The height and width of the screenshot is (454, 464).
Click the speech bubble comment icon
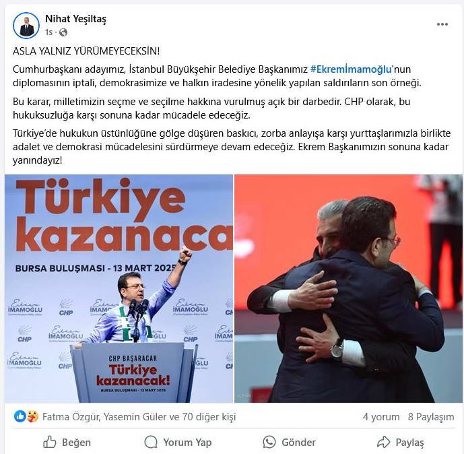click(x=151, y=442)
